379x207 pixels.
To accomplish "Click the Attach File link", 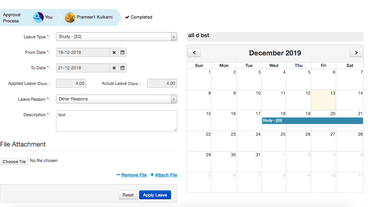I will (x=166, y=175).
